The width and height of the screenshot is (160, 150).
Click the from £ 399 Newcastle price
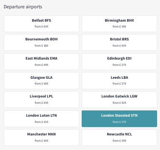pos(119,141)
